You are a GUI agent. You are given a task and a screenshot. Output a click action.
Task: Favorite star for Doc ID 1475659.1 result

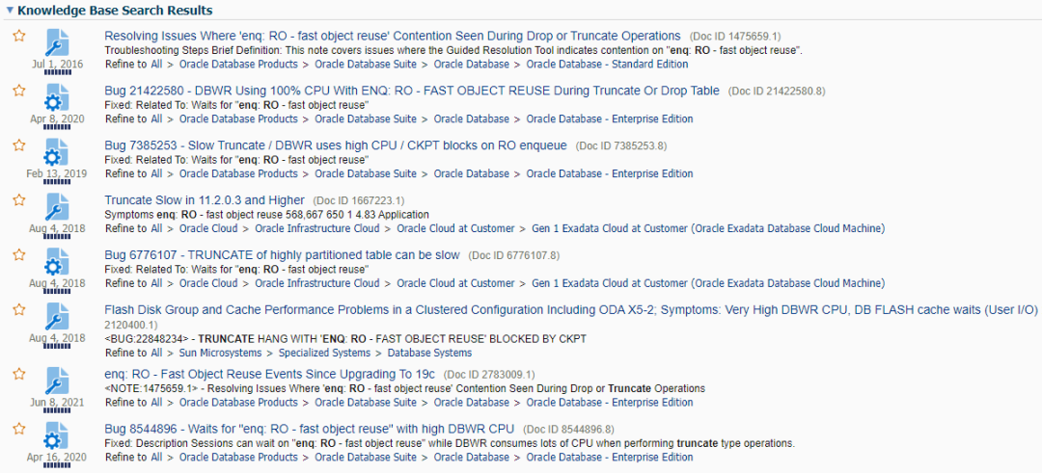(x=19, y=36)
